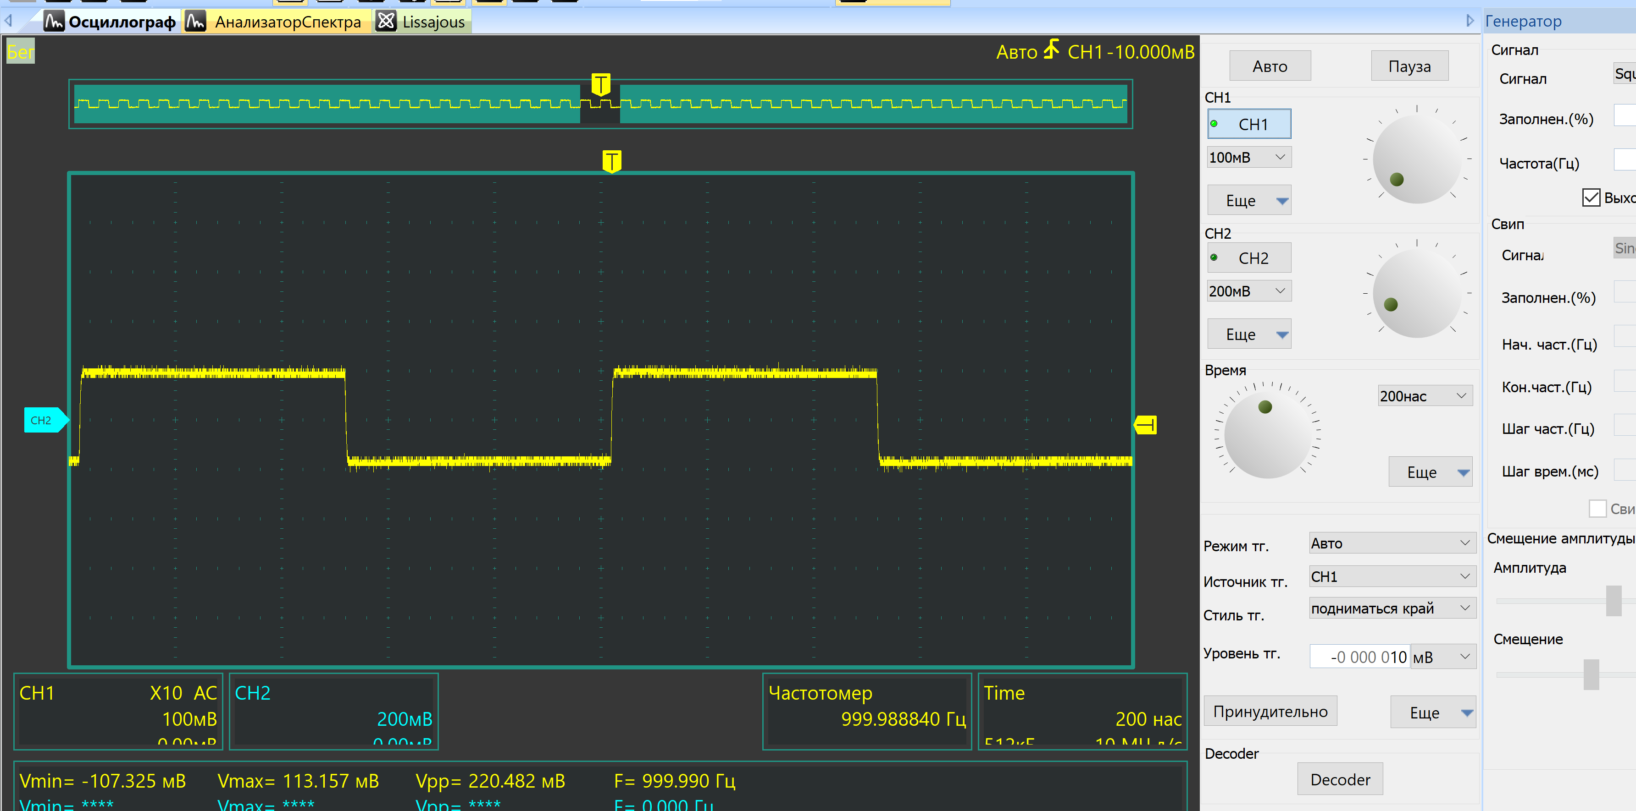Click the Lissajous tab icon
The width and height of the screenshot is (1636, 811).
point(386,22)
